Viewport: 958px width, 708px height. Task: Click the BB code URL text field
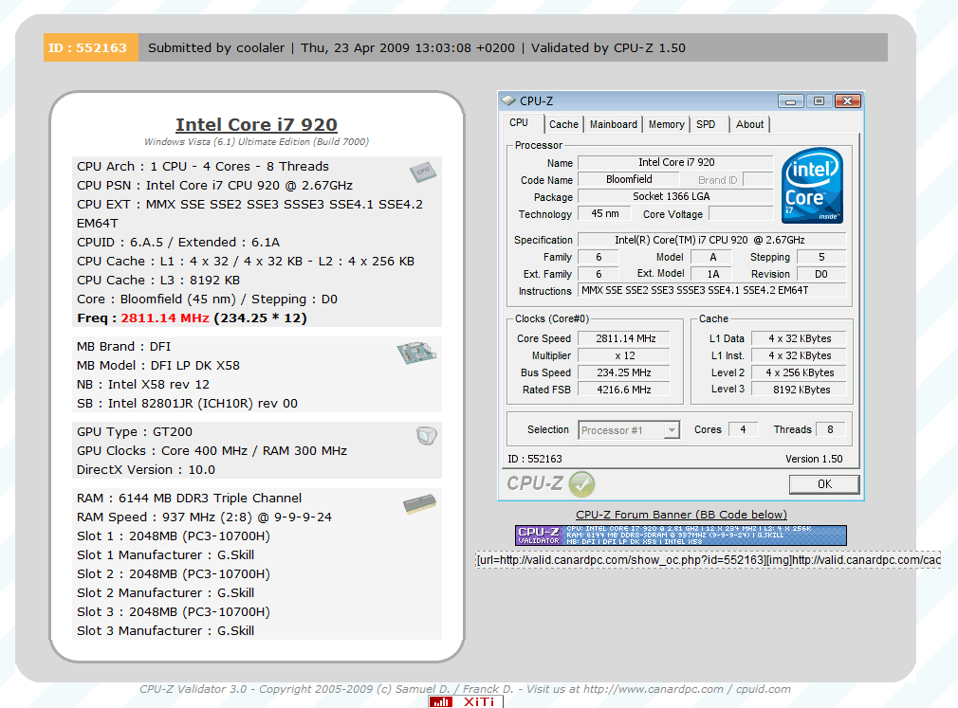point(708,560)
